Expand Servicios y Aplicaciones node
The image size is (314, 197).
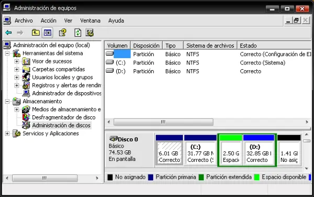click(7, 134)
